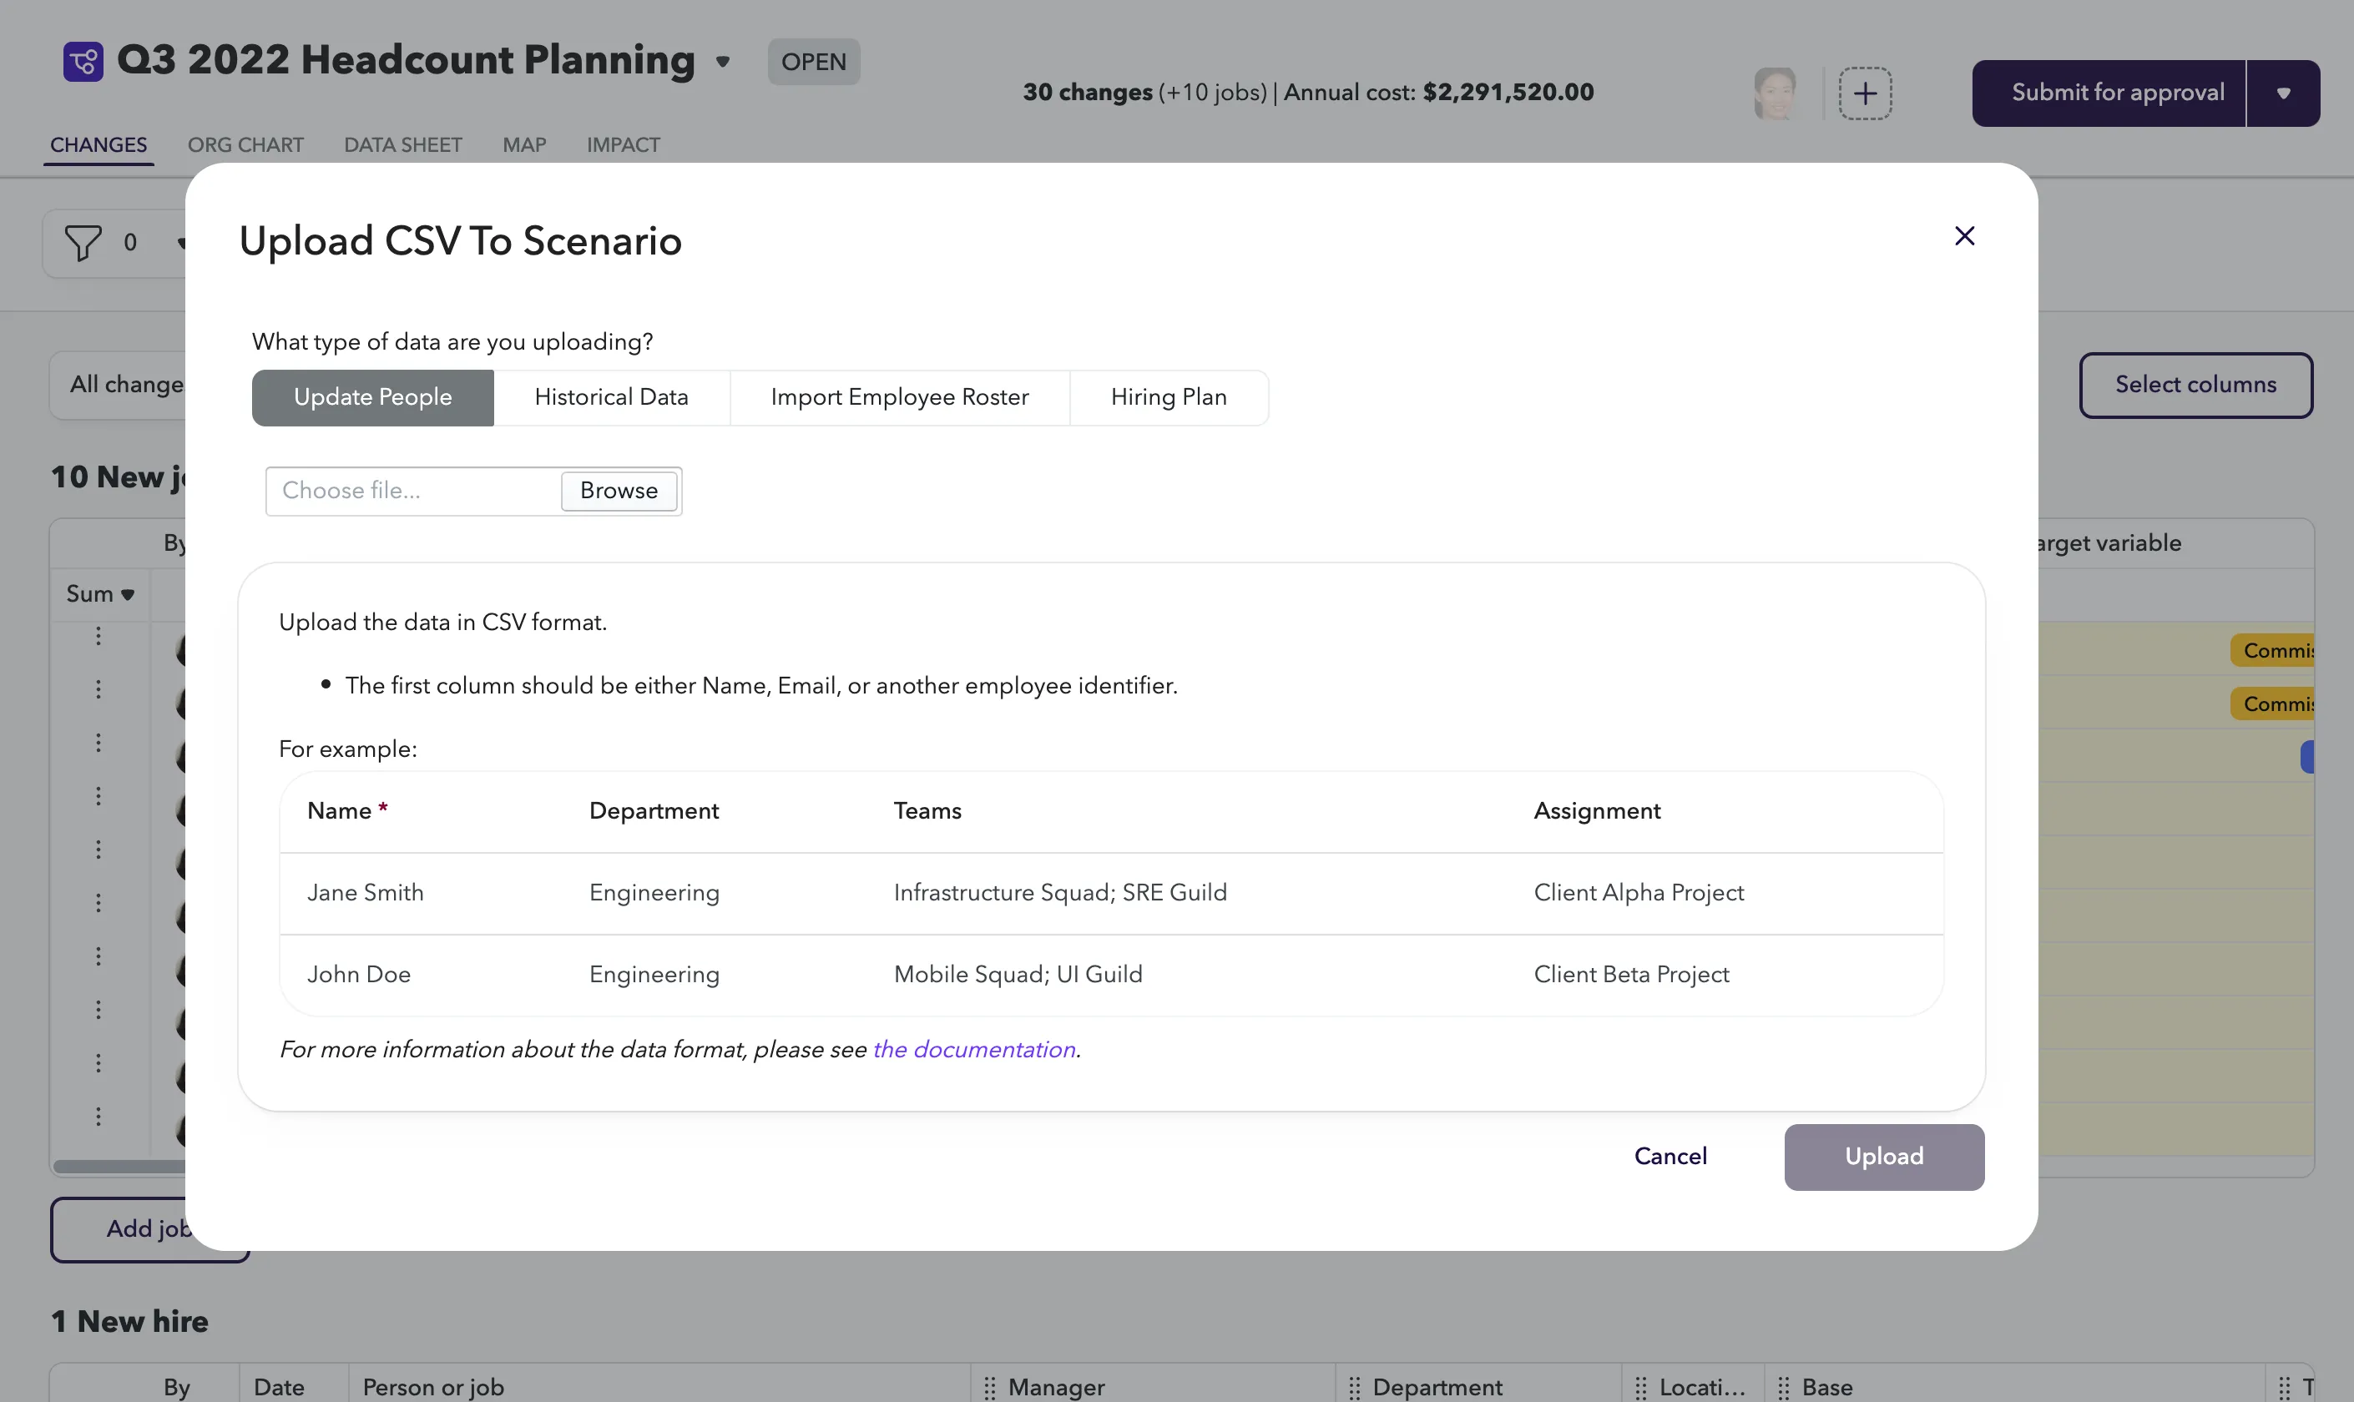Image resolution: width=2354 pixels, height=1402 pixels.
Task: Click the Browse button
Action: coord(619,491)
